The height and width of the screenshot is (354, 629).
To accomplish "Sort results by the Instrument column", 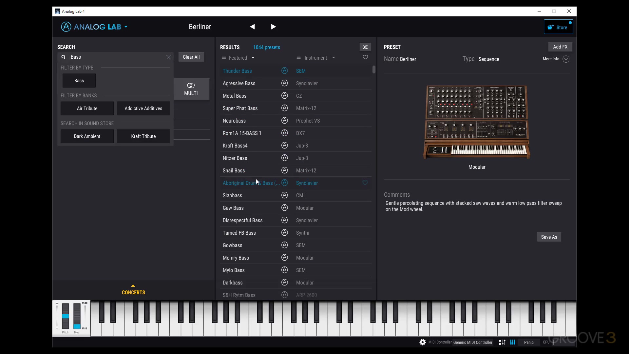I will (x=316, y=58).
